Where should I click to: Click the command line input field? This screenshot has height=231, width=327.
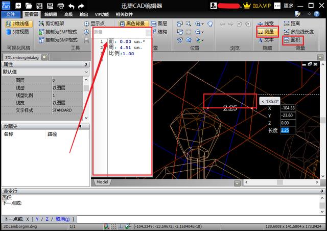pos(201,219)
